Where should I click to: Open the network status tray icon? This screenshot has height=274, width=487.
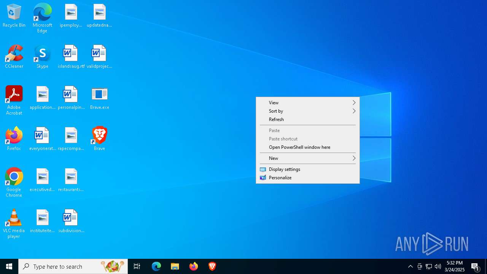coord(429,266)
